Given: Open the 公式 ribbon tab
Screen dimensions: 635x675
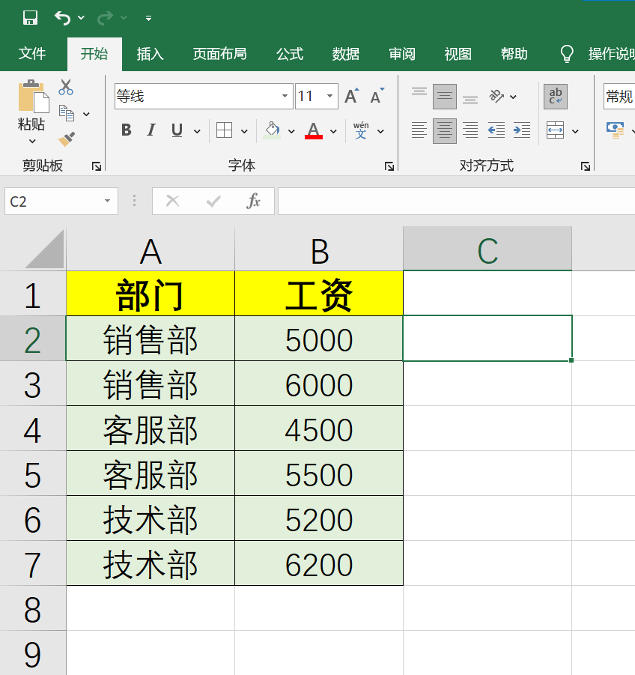Looking at the screenshot, I should click(290, 54).
